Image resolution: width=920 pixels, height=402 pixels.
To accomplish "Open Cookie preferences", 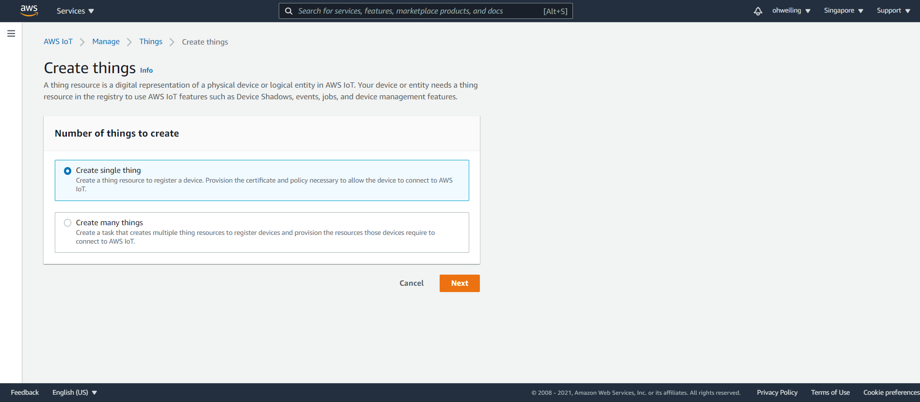I will pos(891,392).
